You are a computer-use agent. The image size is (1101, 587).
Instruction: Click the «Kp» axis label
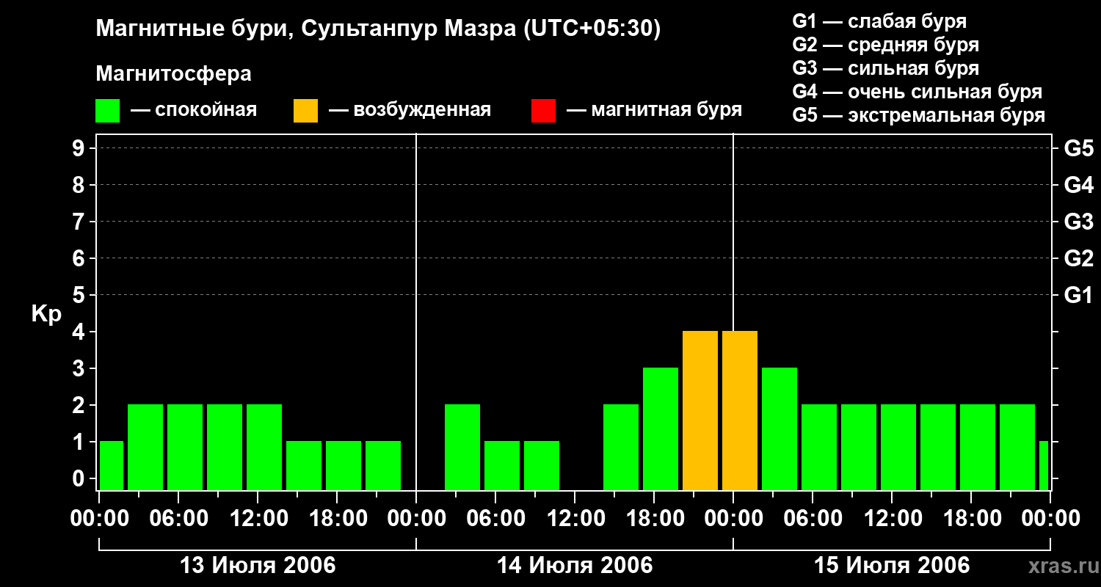coord(46,314)
